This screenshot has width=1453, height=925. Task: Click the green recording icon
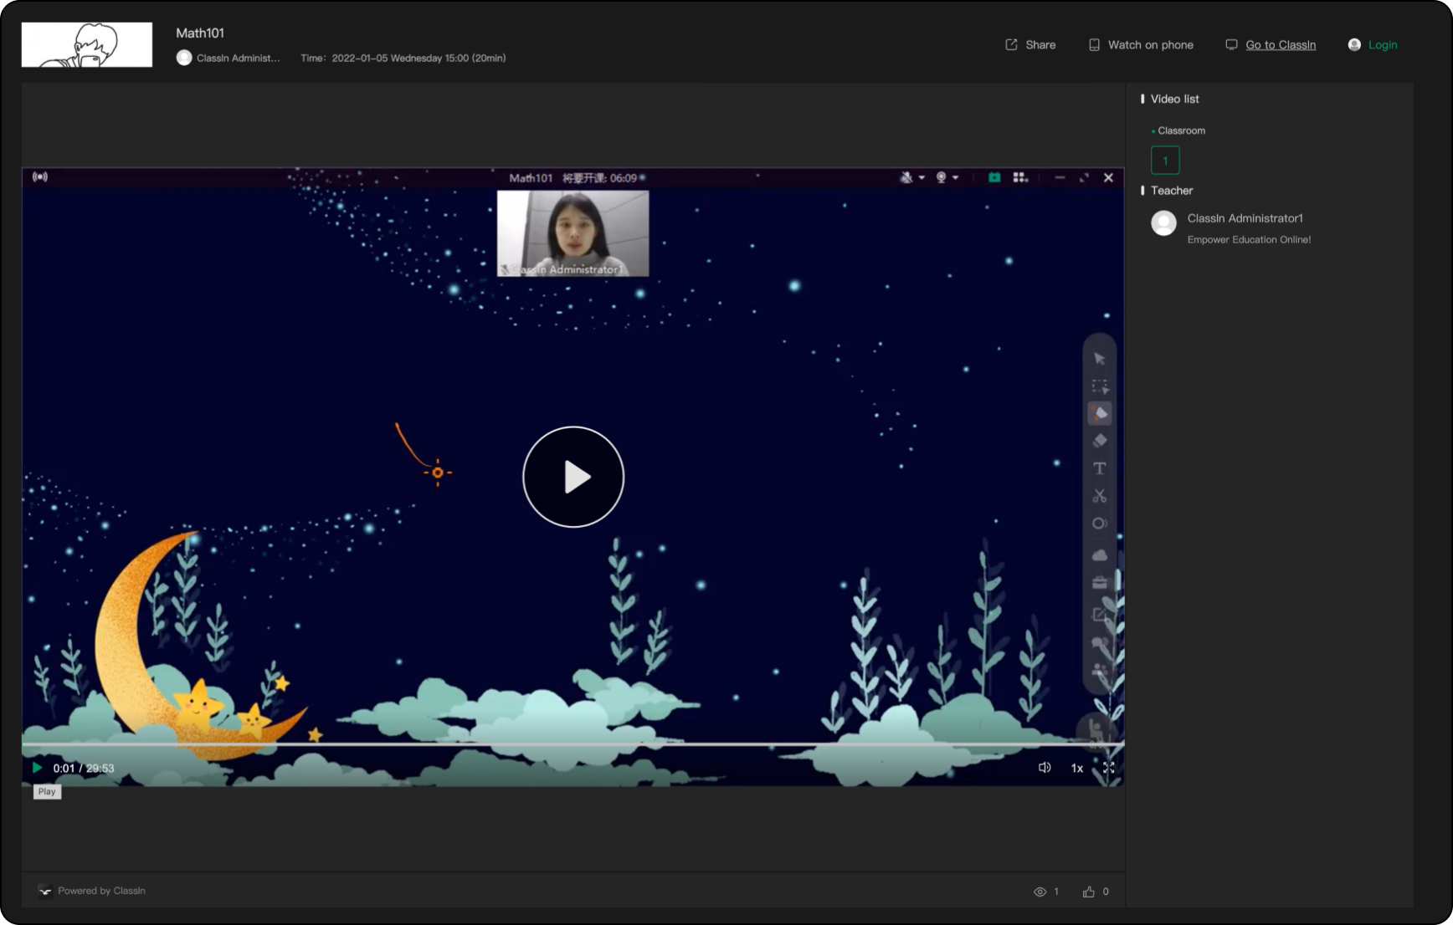click(x=993, y=177)
